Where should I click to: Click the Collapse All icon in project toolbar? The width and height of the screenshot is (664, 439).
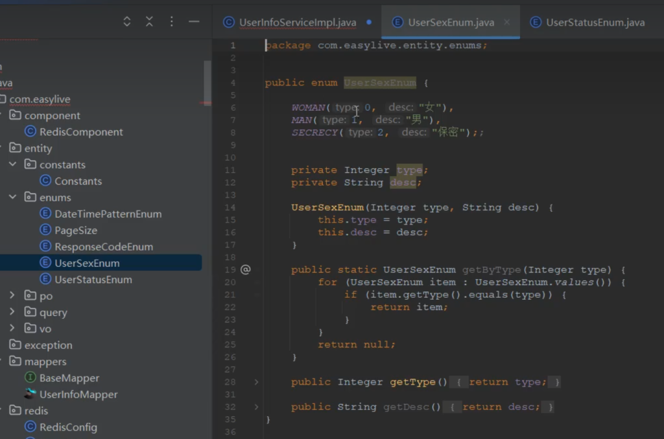(x=149, y=21)
